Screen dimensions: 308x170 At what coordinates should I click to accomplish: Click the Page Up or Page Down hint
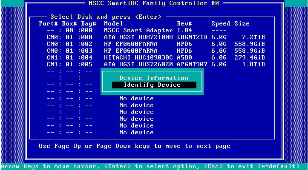(134, 146)
